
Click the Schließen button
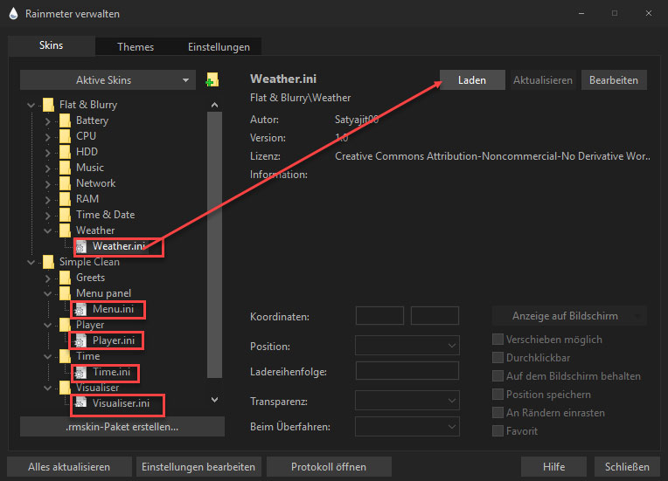point(627,466)
